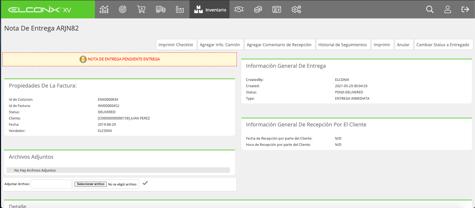
Task: Click the Imprimir button
Action: pos(382,45)
